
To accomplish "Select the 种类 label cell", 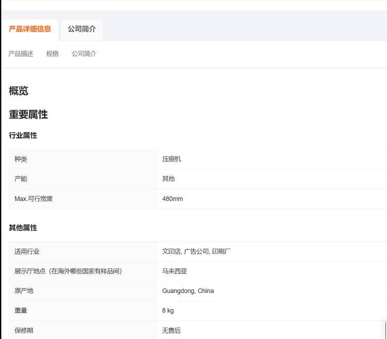I will 21,159.
